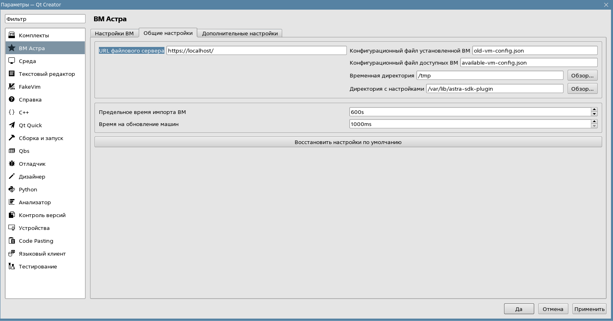Viewport: 613px width, 321px height.
Task: Click the Справка question mark icon
Action: [12, 100]
